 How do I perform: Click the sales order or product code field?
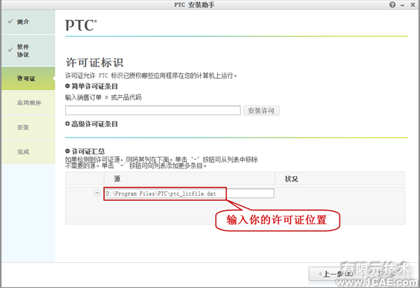tap(153, 110)
